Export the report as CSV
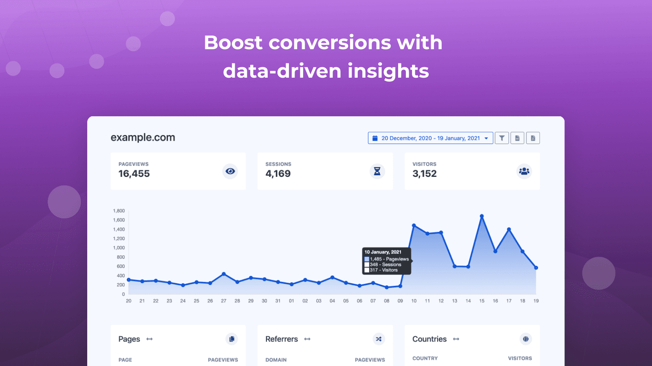 517,138
